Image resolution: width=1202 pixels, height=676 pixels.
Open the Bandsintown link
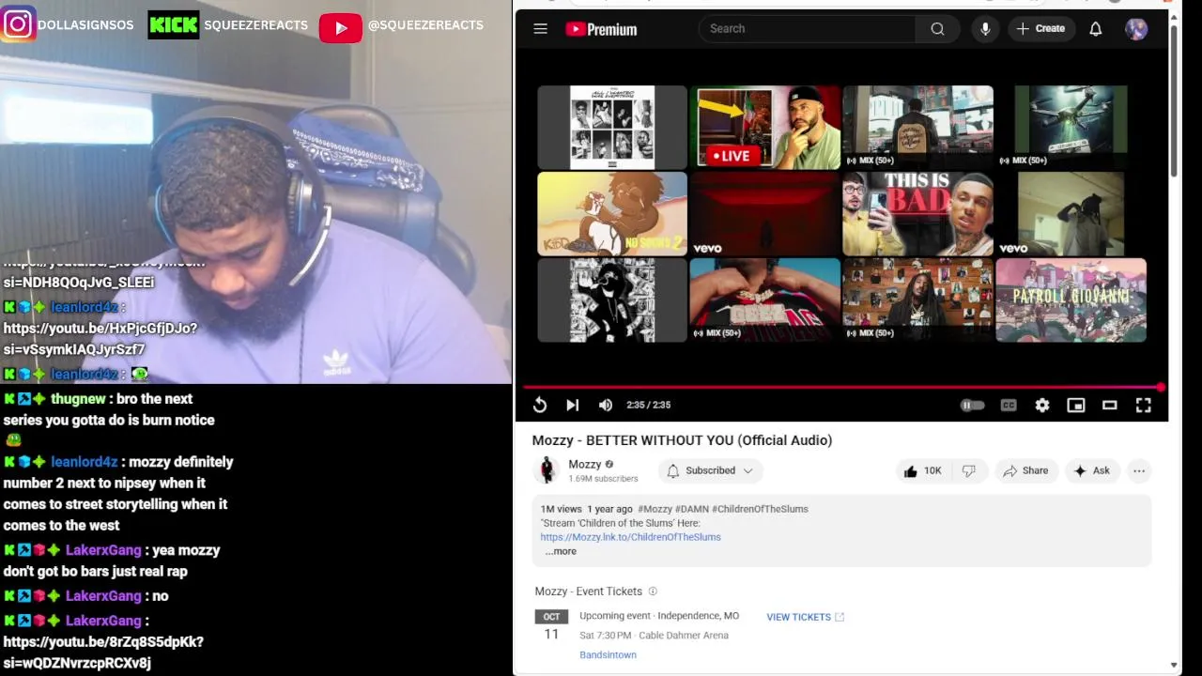pyautogui.click(x=608, y=654)
